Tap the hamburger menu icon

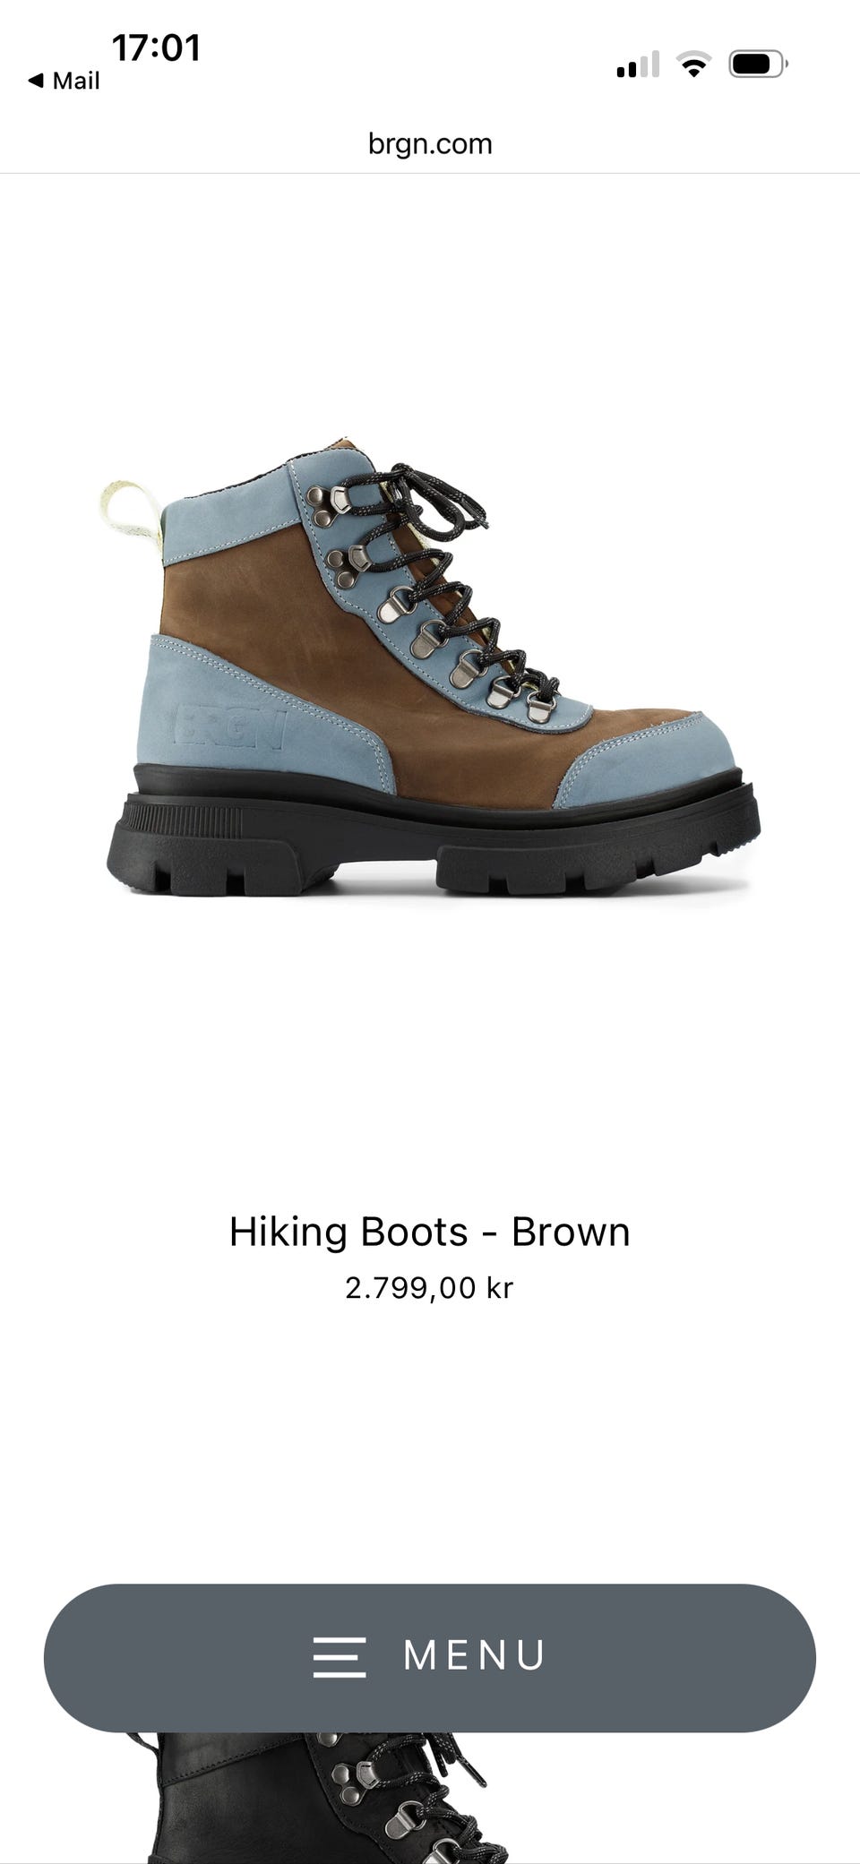340,1656
